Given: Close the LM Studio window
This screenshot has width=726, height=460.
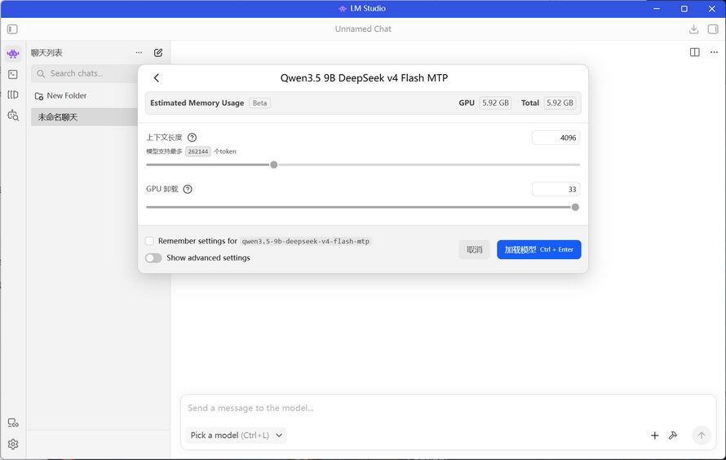Looking at the screenshot, I should click(x=711, y=9).
